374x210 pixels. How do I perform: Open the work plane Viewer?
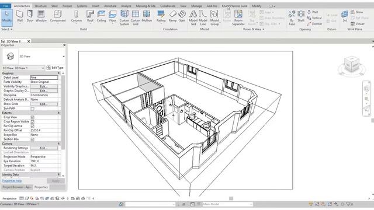pyautogui.click(x=358, y=24)
